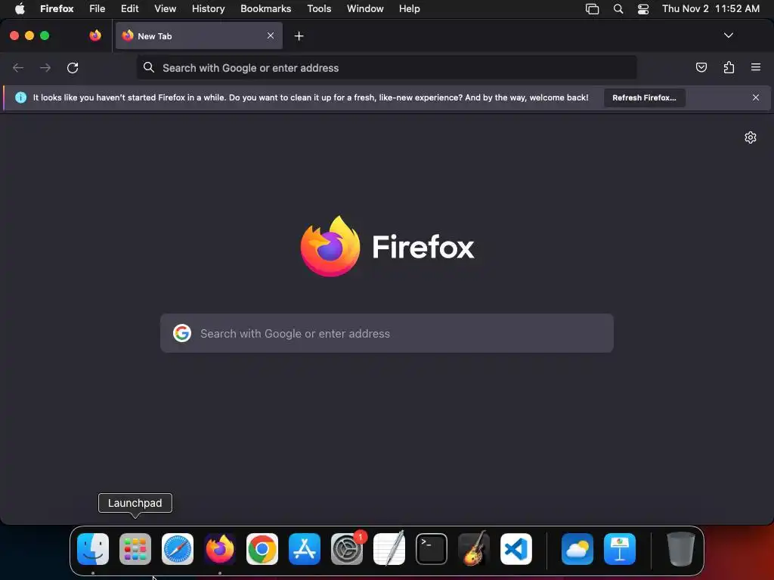Open Weather app from the Dock
This screenshot has height=580, width=774.
[x=577, y=548]
